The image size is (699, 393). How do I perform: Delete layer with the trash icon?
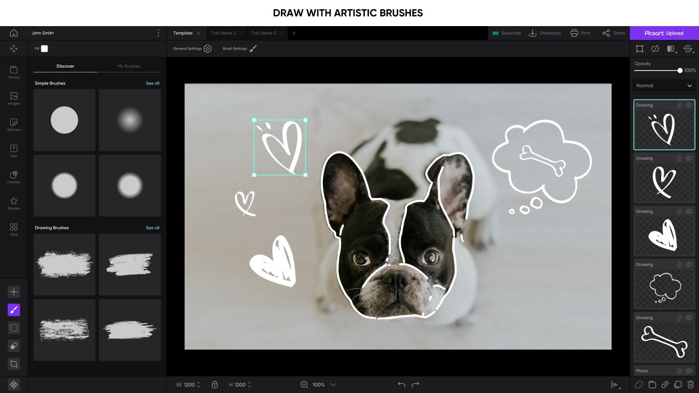coord(690,385)
